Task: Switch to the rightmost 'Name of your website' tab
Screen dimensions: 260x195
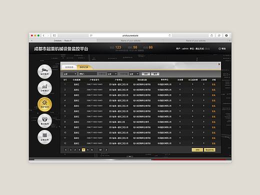Action: (x=195, y=40)
